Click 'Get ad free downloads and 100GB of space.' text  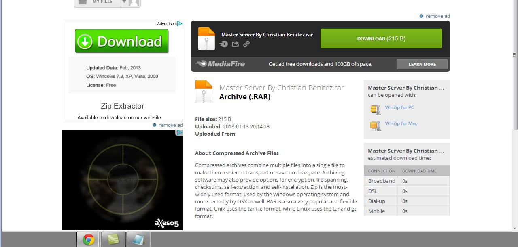(x=321, y=64)
